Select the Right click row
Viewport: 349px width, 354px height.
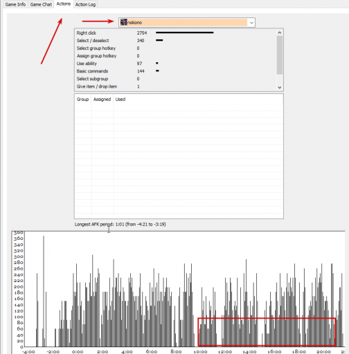175,32
